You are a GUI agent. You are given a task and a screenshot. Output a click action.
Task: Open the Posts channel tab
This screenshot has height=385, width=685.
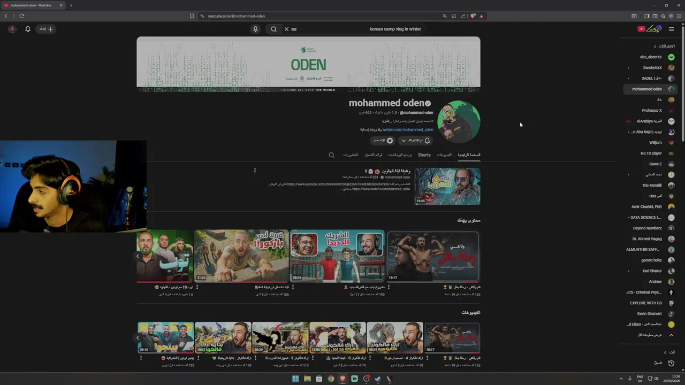pyautogui.click(x=351, y=155)
